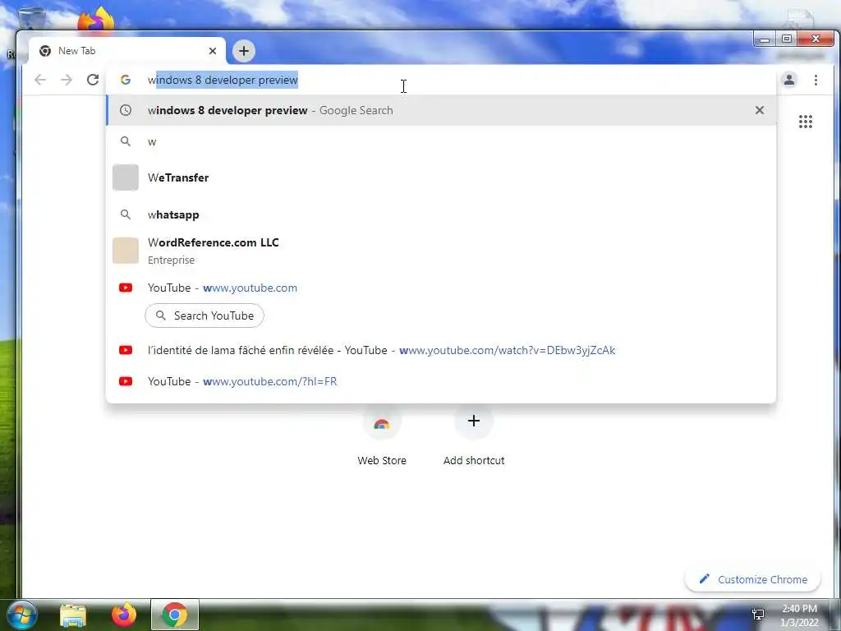
Task: Click the magnifier icon beside whatsapp
Action: [126, 214]
